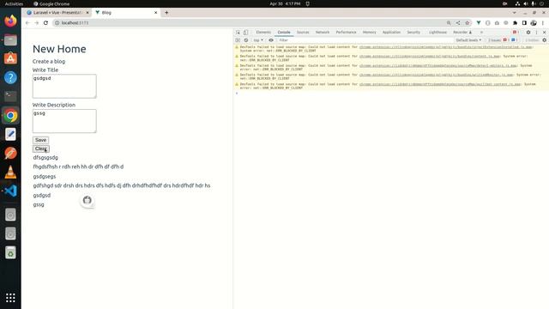Open the Help icon in the dock
Image resolution: width=549 pixels, height=309 pixels.
pyautogui.click(x=10, y=77)
